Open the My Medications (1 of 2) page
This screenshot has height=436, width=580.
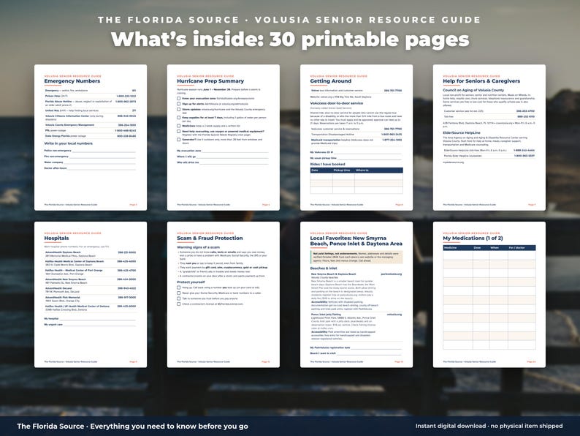489,295
